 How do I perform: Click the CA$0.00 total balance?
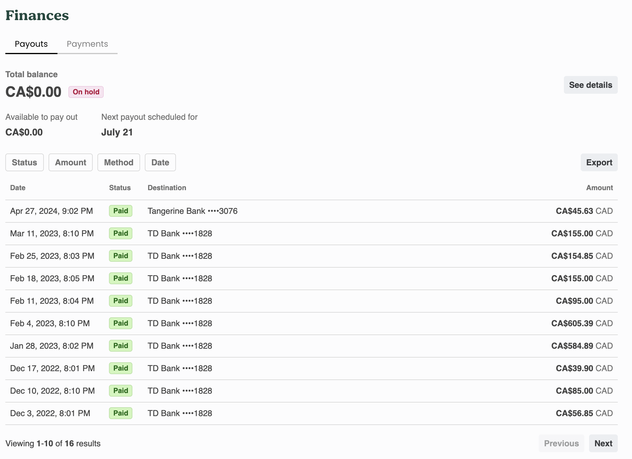(33, 92)
